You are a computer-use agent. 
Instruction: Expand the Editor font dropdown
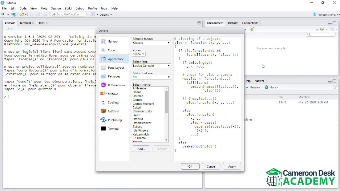click(x=151, y=66)
